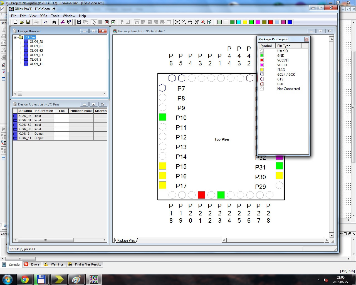The image size is (356, 285).
Task: Collapse the I/O Pins tree node
Action: pyautogui.click(x=15, y=37)
